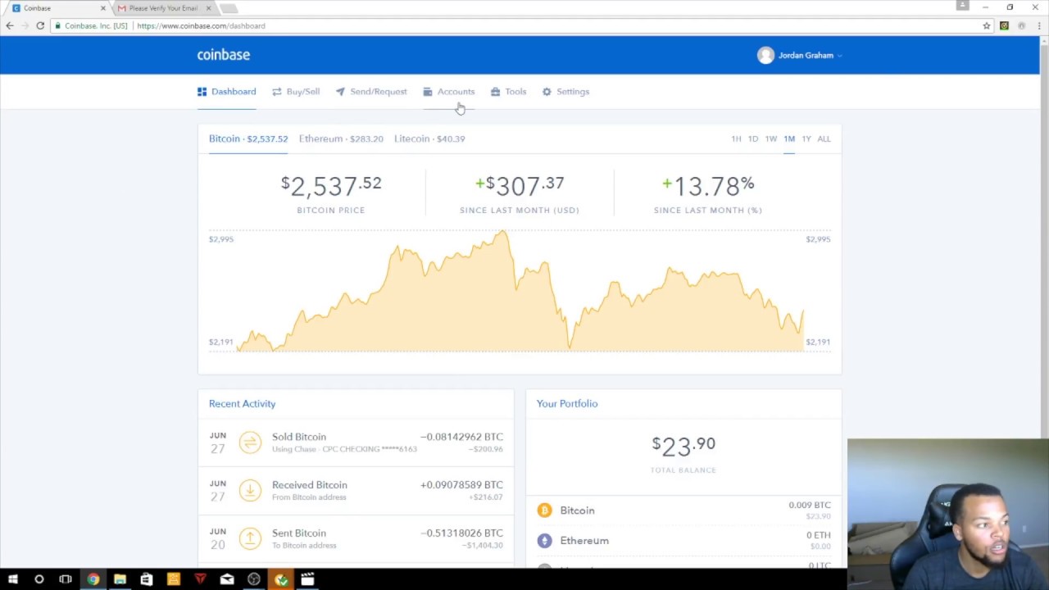Screen dimensions: 1049x590
Task: Click the $2,537.52 Bitcoin price figure
Action: [331, 186]
